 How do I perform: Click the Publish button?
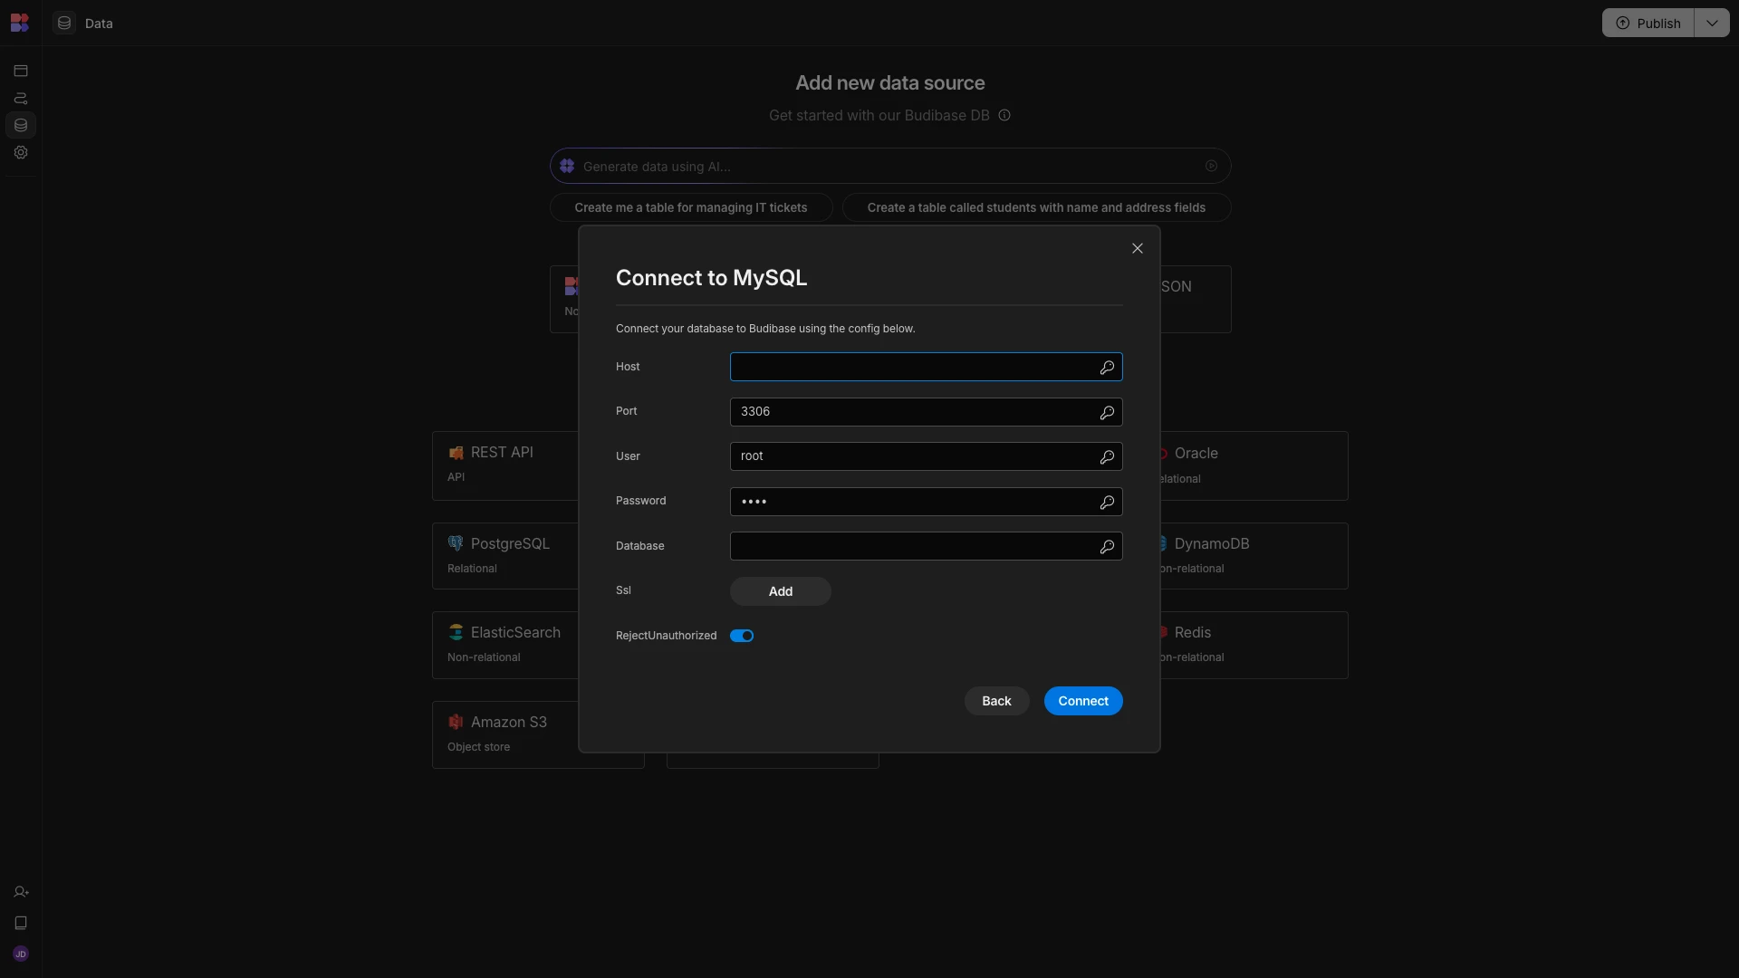tap(1648, 23)
